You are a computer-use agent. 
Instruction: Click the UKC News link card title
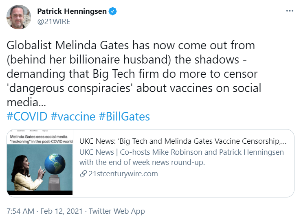183,141
